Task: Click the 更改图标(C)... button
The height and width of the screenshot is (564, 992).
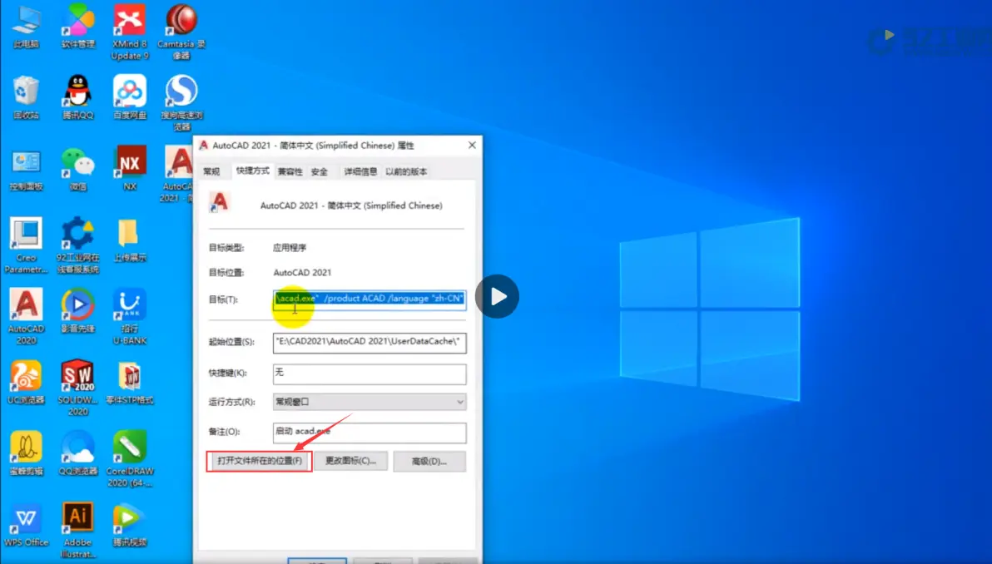Action: click(350, 461)
